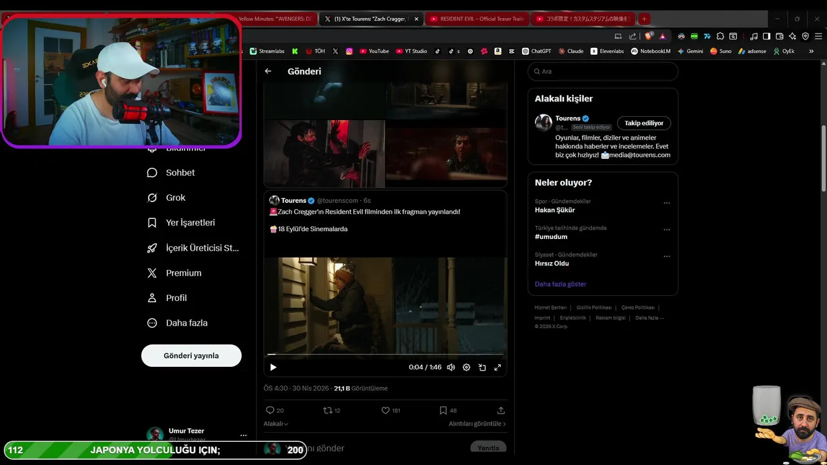This screenshot has height=465, width=827.
Task: Open Tourens profile in Alakalı kişiler
Action: 568,118
